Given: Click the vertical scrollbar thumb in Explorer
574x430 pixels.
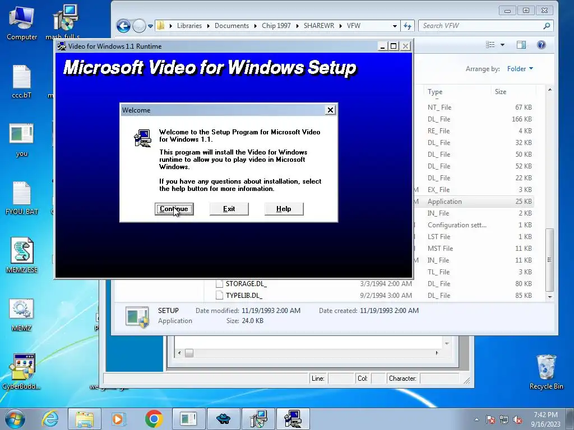Looking at the screenshot, I should click(549, 260).
